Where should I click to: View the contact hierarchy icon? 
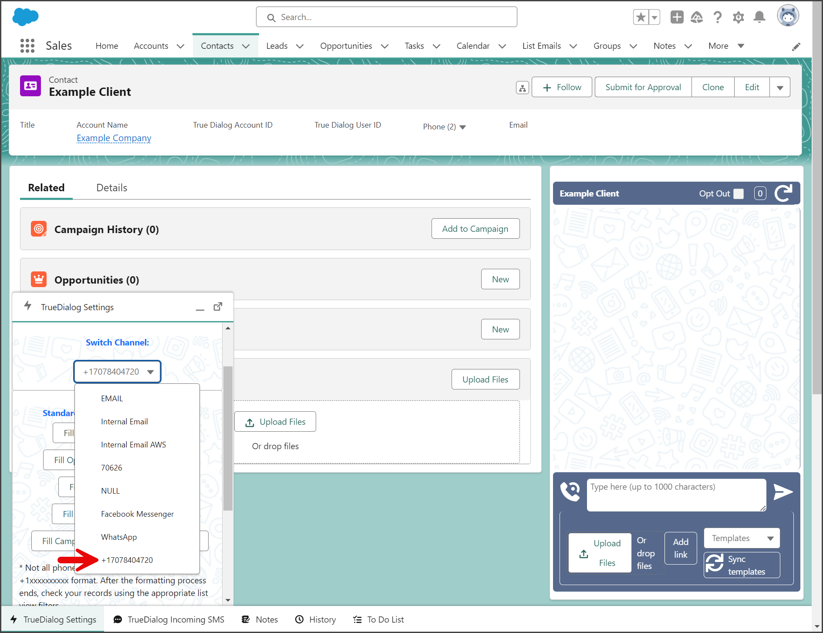coord(522,88)
